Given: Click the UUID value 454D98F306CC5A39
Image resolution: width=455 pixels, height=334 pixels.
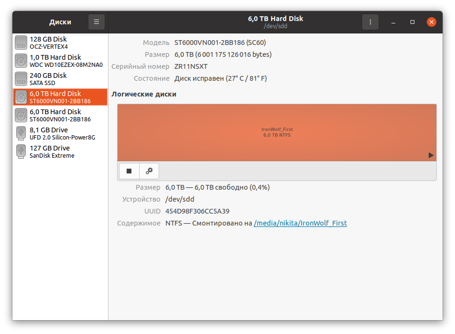Looking at the screenshot, I should point(197,211).
